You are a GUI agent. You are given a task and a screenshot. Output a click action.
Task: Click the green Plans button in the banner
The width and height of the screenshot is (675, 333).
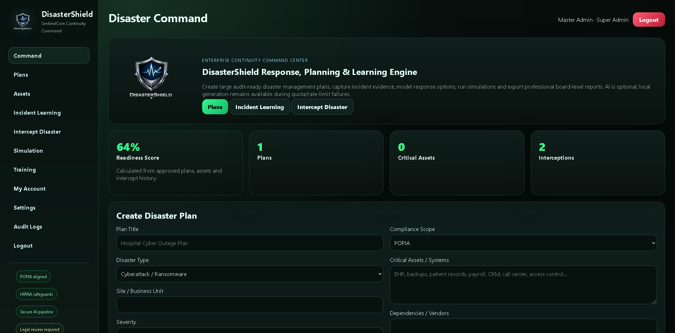point(215,107)
